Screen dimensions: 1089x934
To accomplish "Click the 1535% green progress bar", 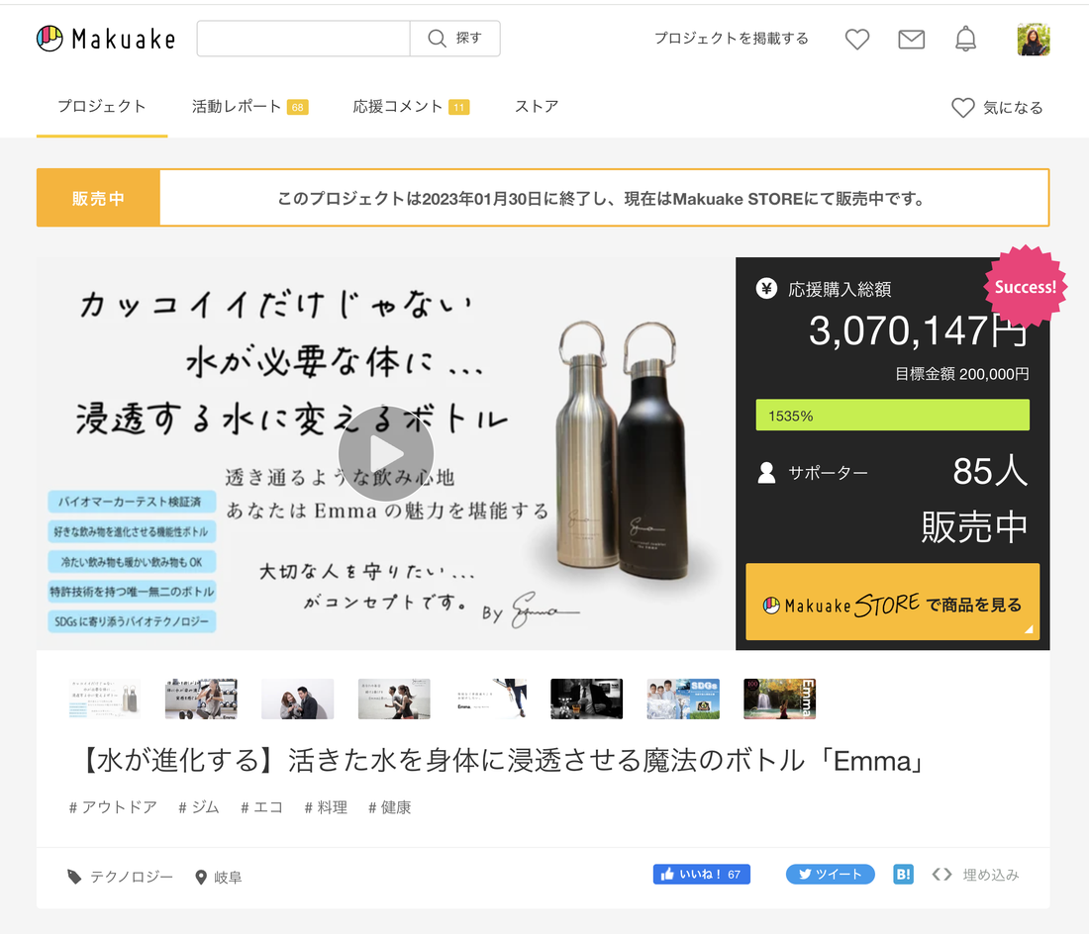I will 892,416.
